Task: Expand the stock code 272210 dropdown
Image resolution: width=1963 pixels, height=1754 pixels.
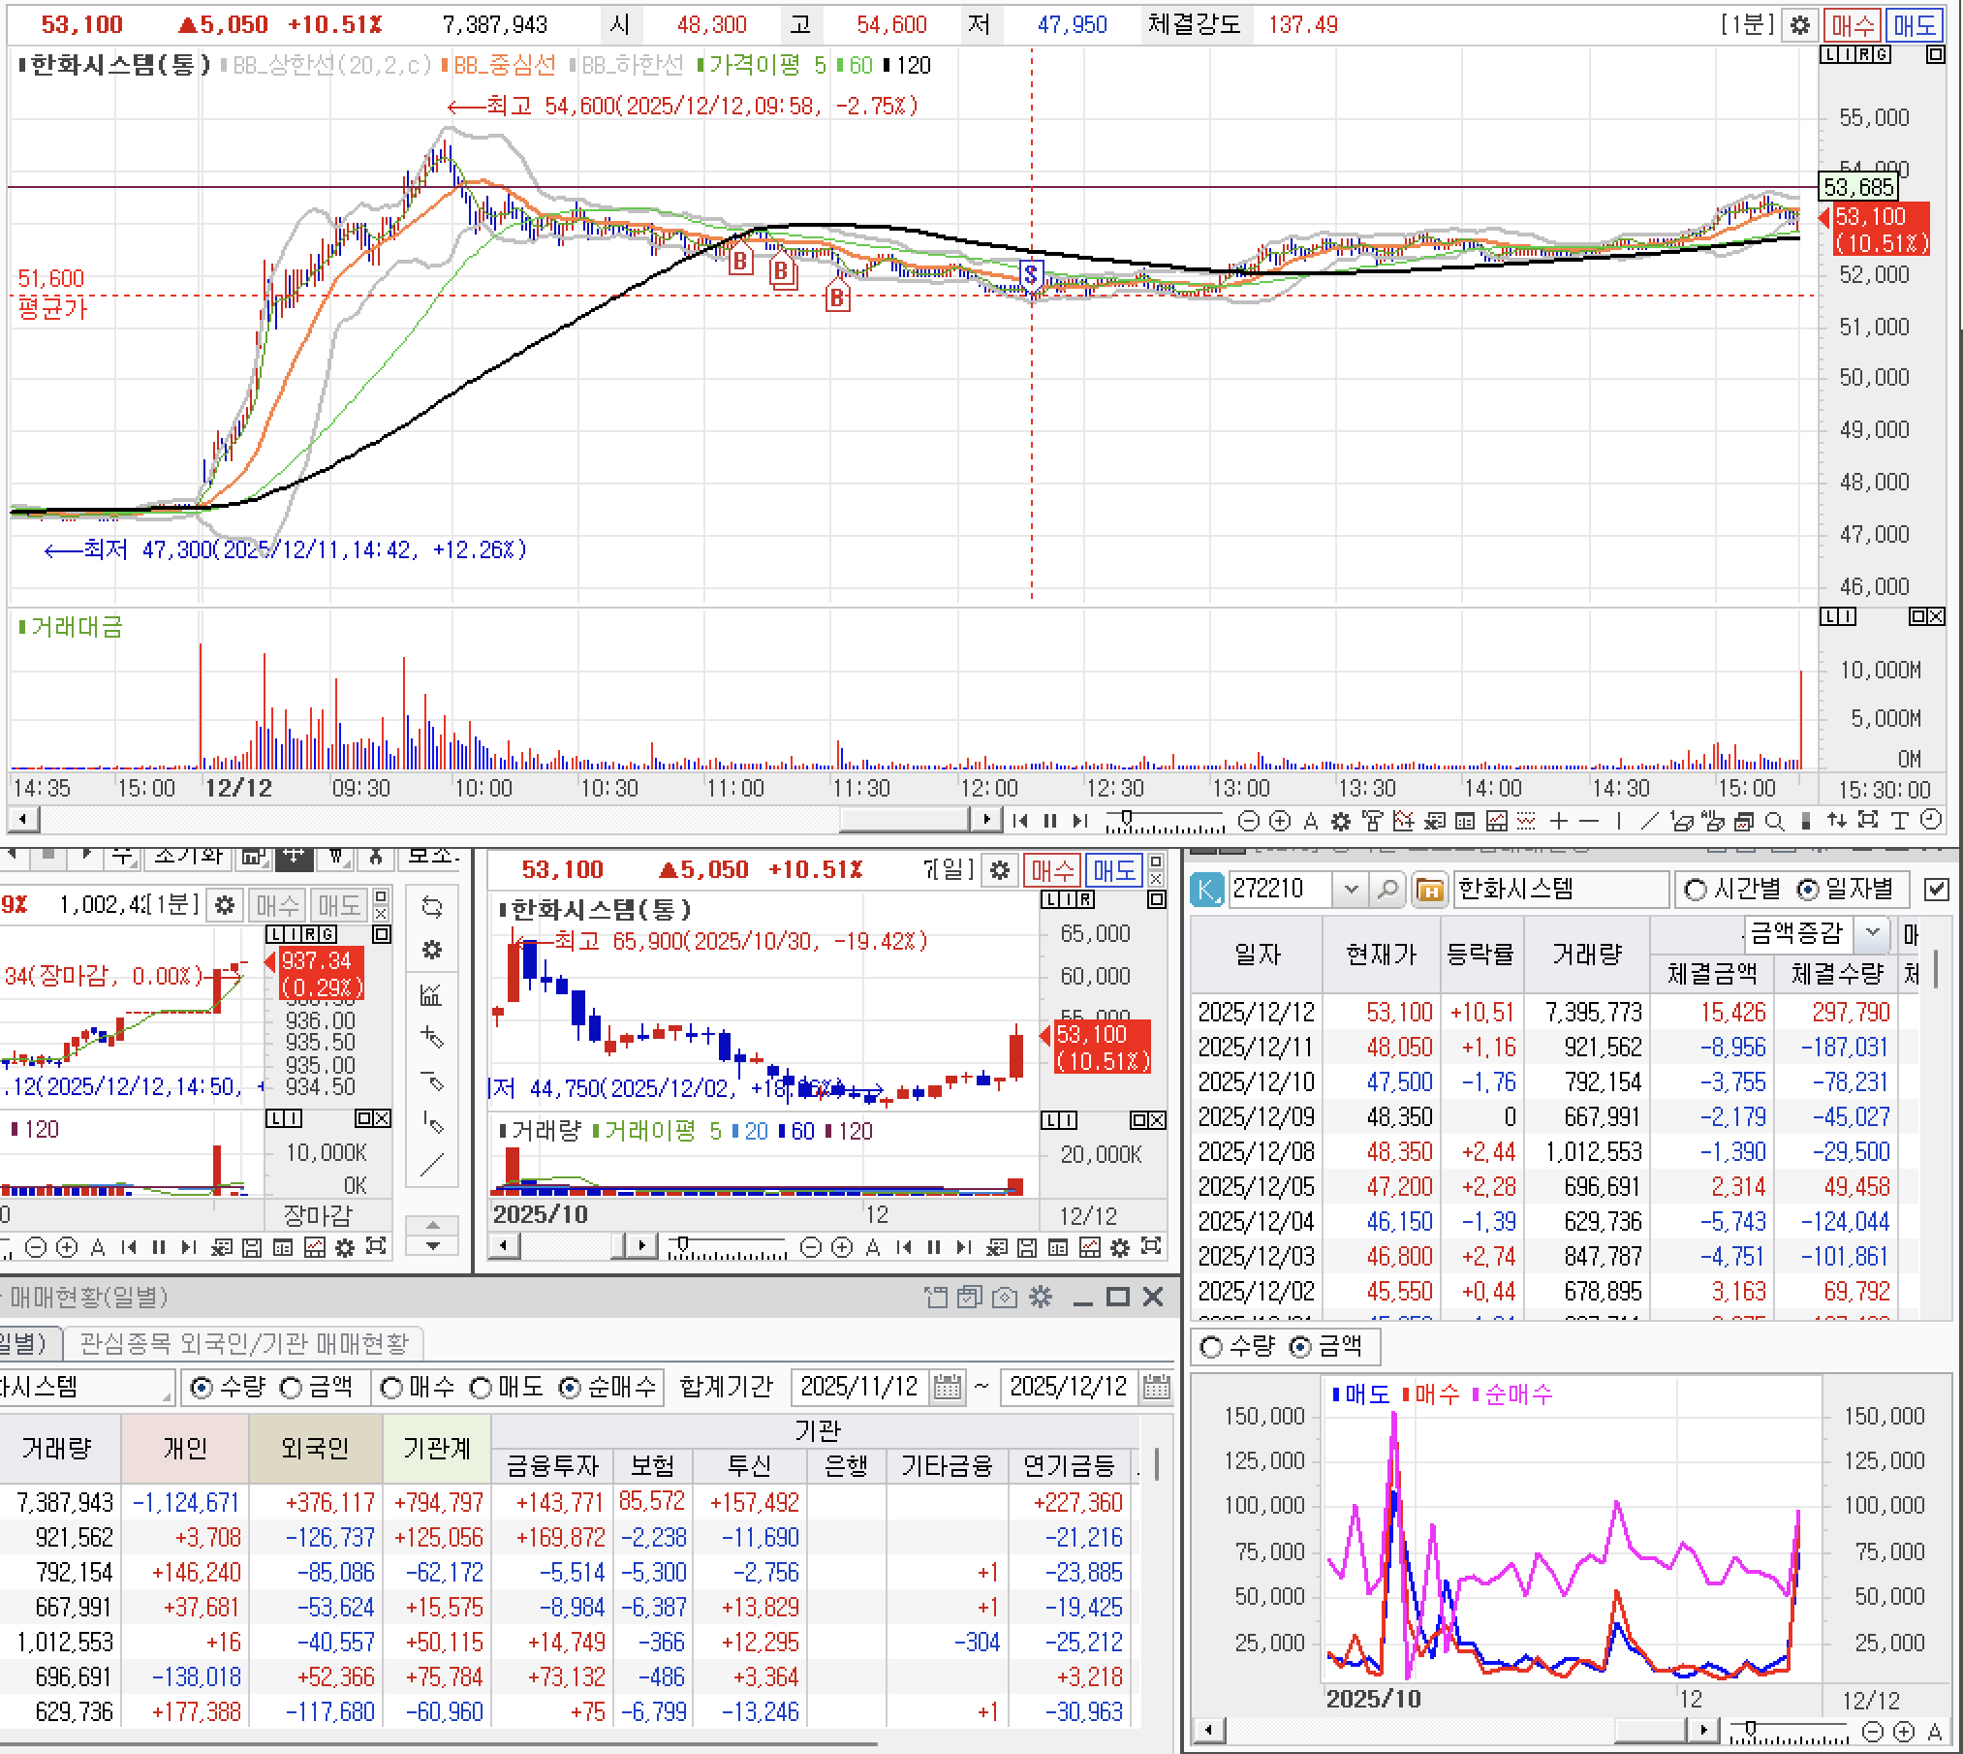Action: pyautogui.click(x=1351, y=889)
